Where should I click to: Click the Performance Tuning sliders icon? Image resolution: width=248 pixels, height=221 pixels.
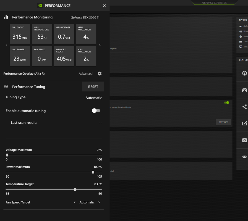click(6, 86)
